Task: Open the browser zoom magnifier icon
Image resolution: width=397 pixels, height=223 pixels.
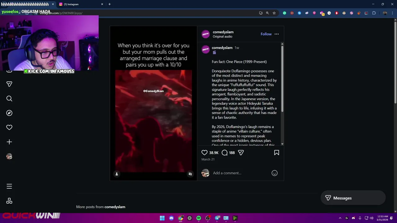Action: 267,13
